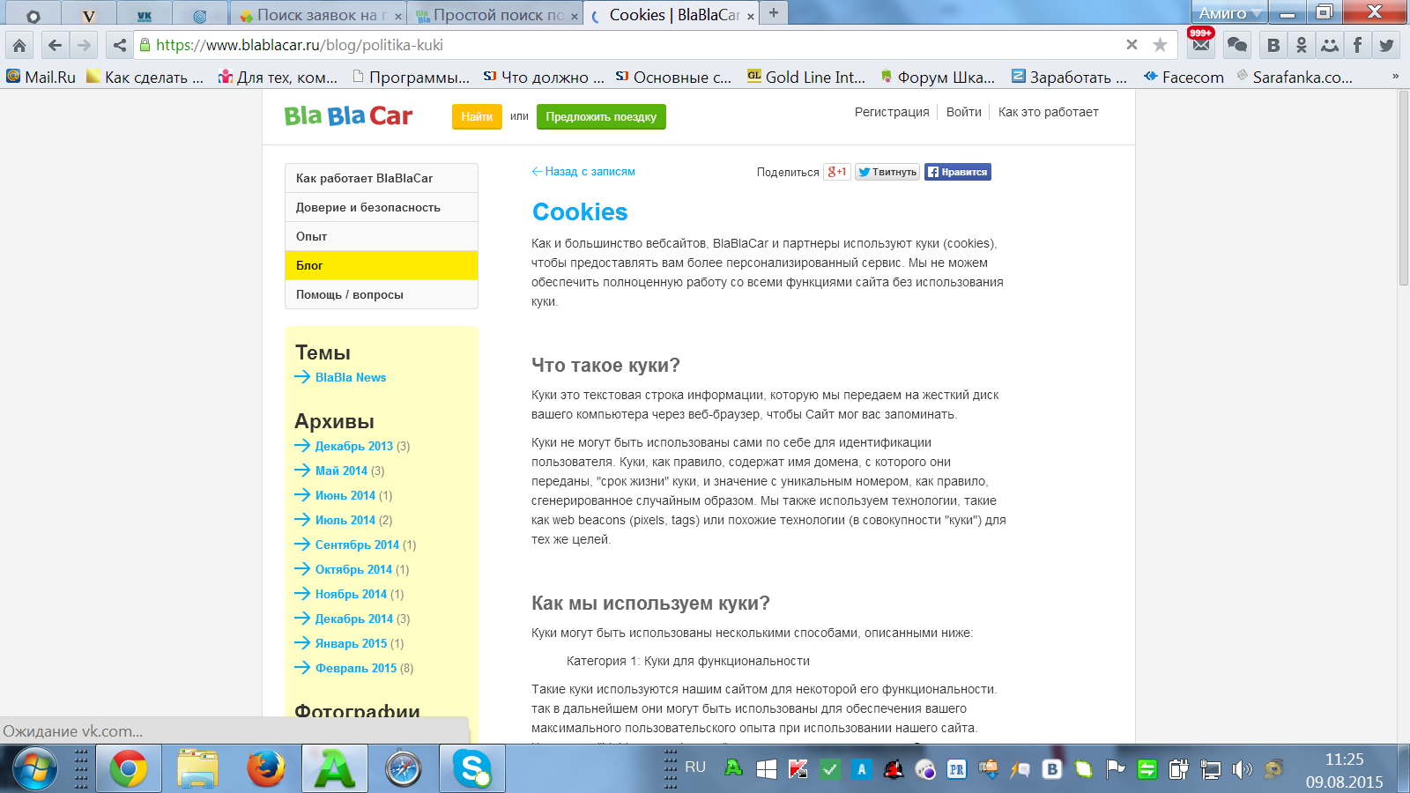Open the Регистрация link
Viewport: 1410px width, 793px height.
pyautogui.click(x=892, y=112)
